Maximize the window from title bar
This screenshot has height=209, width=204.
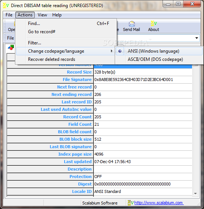coord(178,4)
